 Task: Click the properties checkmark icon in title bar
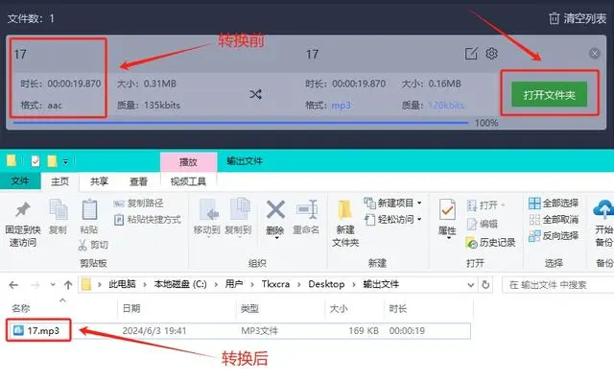tap(35, 160)
